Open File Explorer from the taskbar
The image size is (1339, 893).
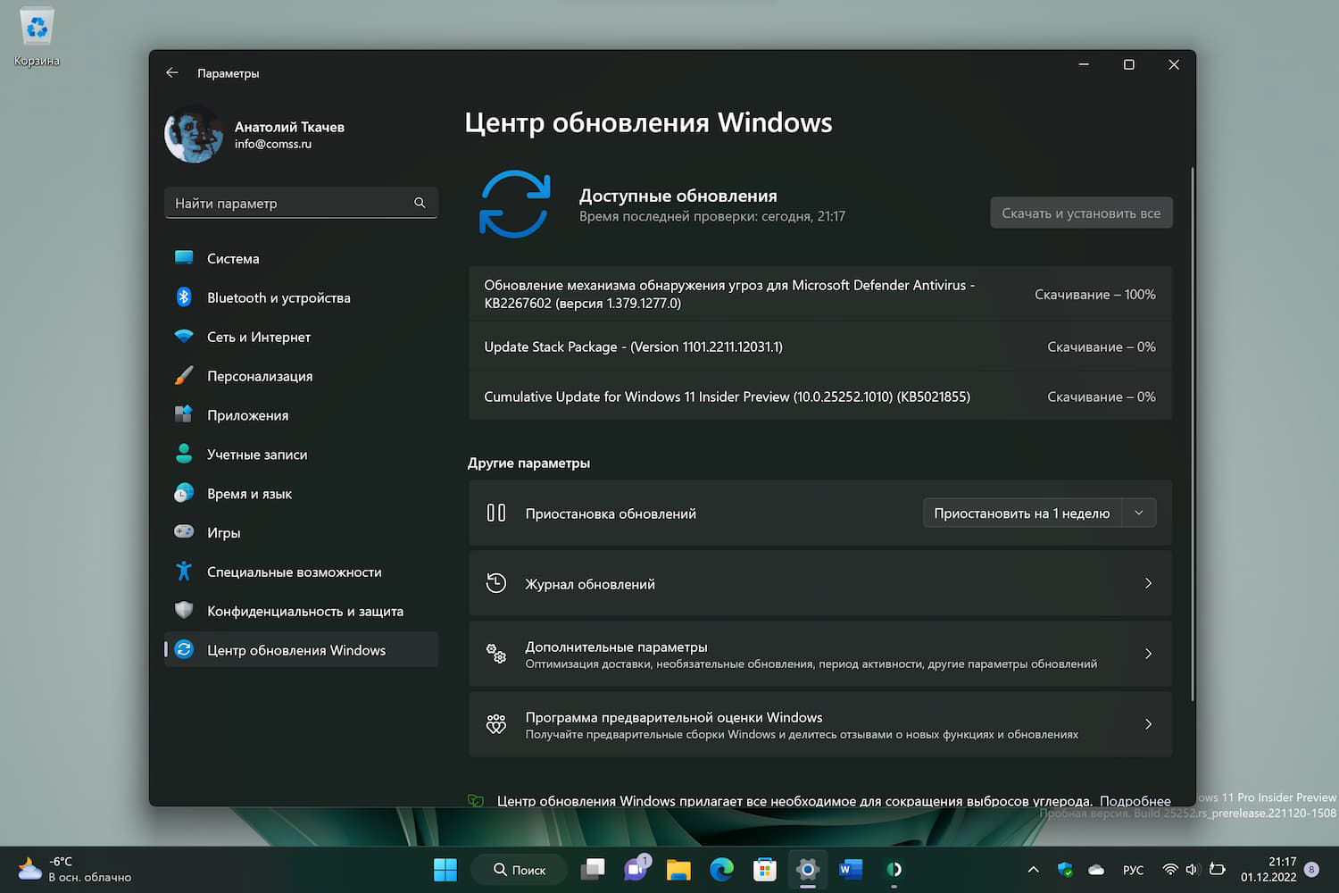click(x=679, y=870)
